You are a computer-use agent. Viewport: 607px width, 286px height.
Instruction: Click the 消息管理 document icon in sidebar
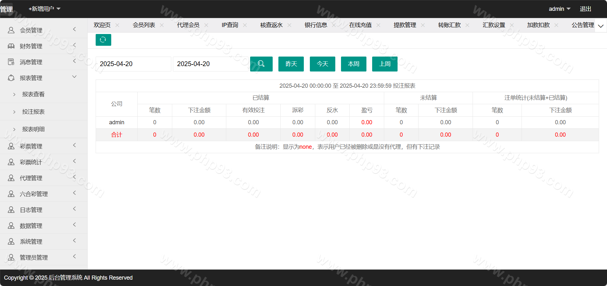click(11, 62)
